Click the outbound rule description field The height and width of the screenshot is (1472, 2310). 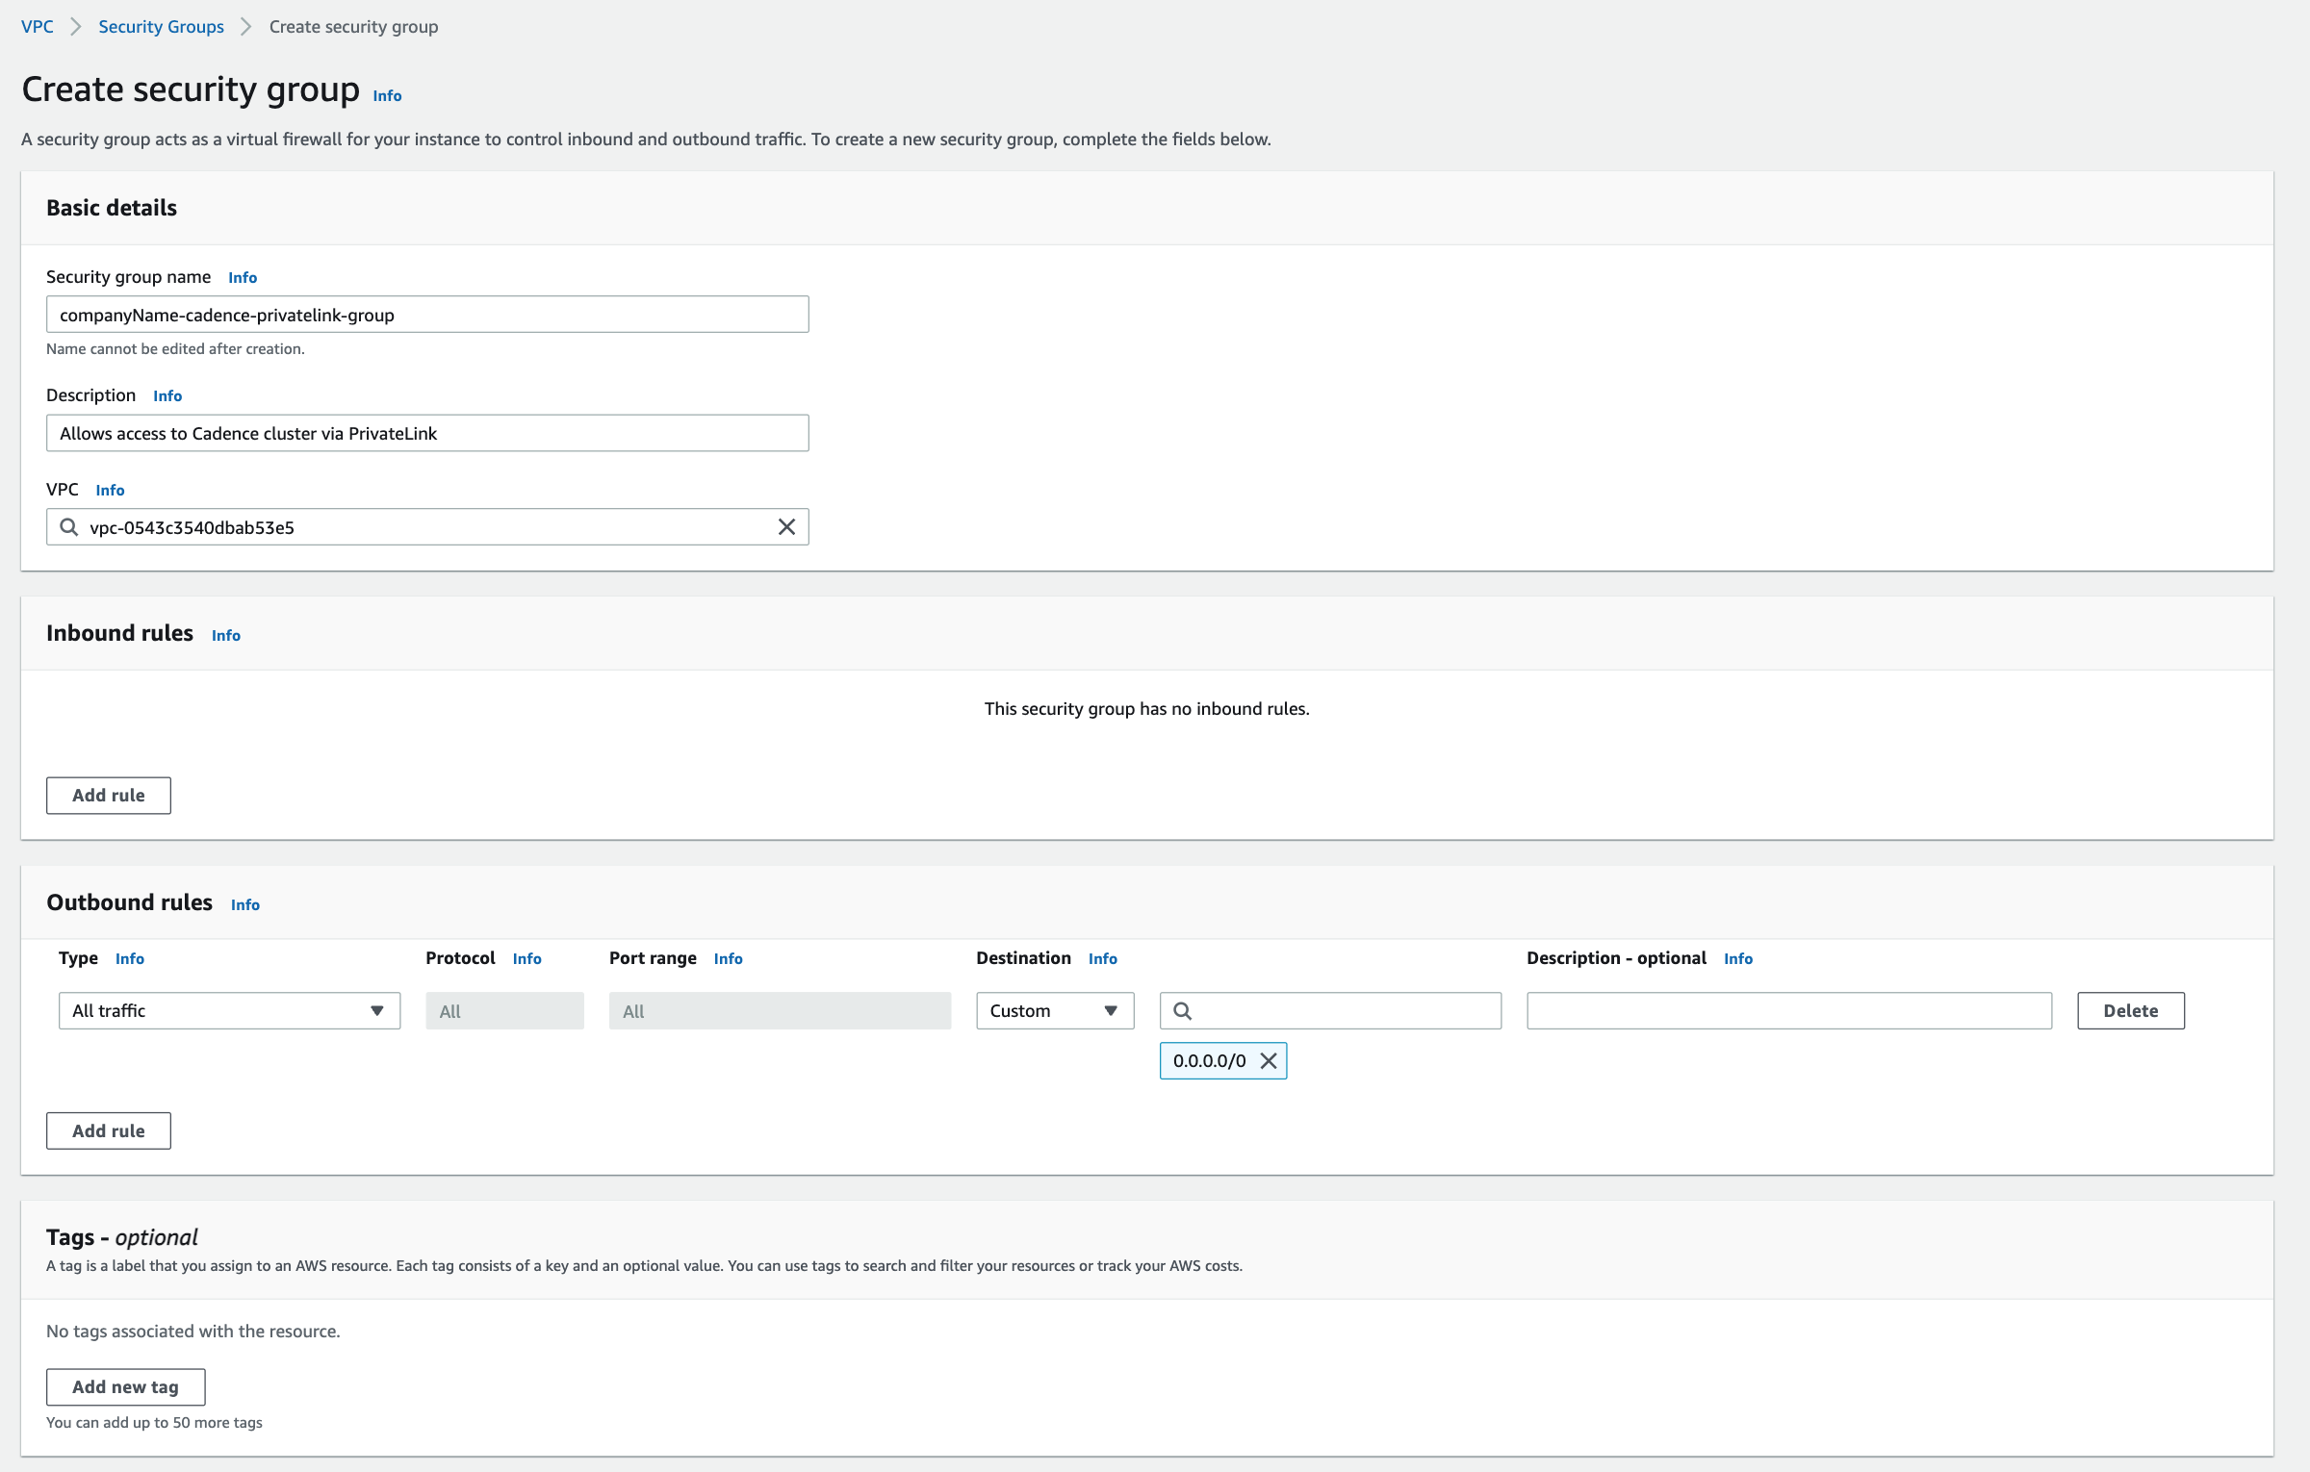coord(1788,1011)
